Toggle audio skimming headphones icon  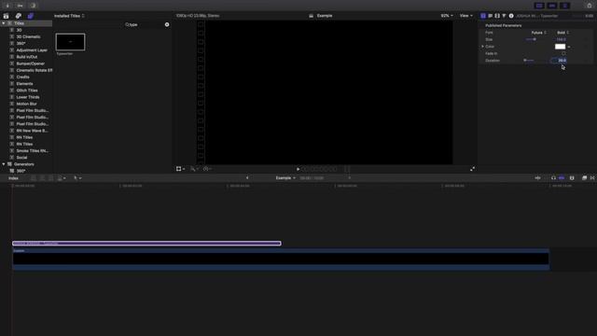pyautogui.click(x=553, y=178)
